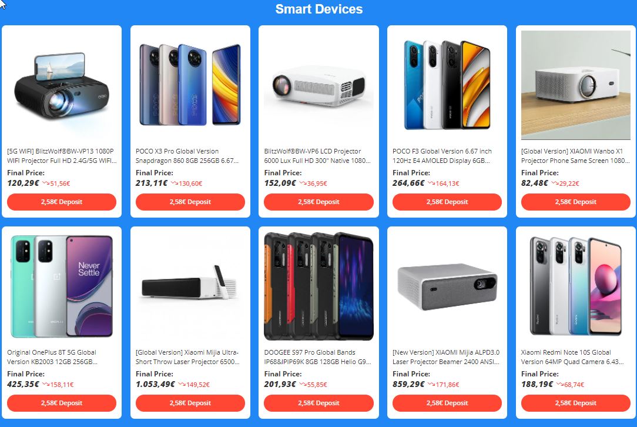The width and height of the screenshot is (637, 427).
Task: Pay deposit for BlitzWolf BW-VP13 projector
Action: (62, 202)
